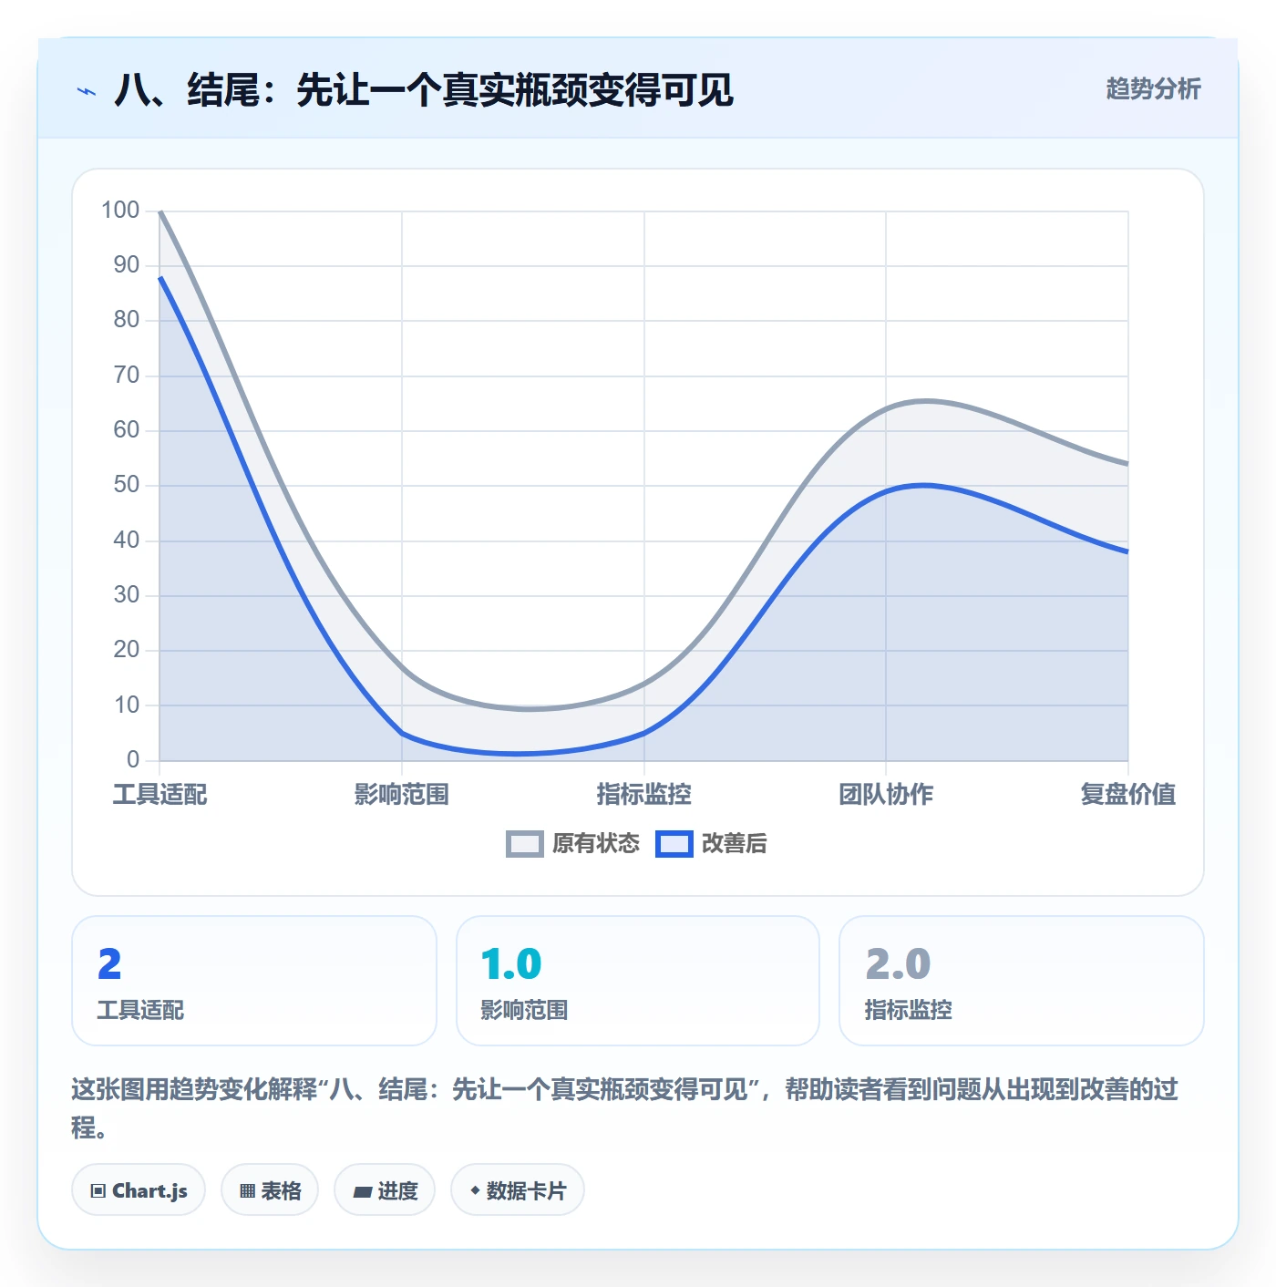Click the 50 y-axis tick label

coord(127,485)
